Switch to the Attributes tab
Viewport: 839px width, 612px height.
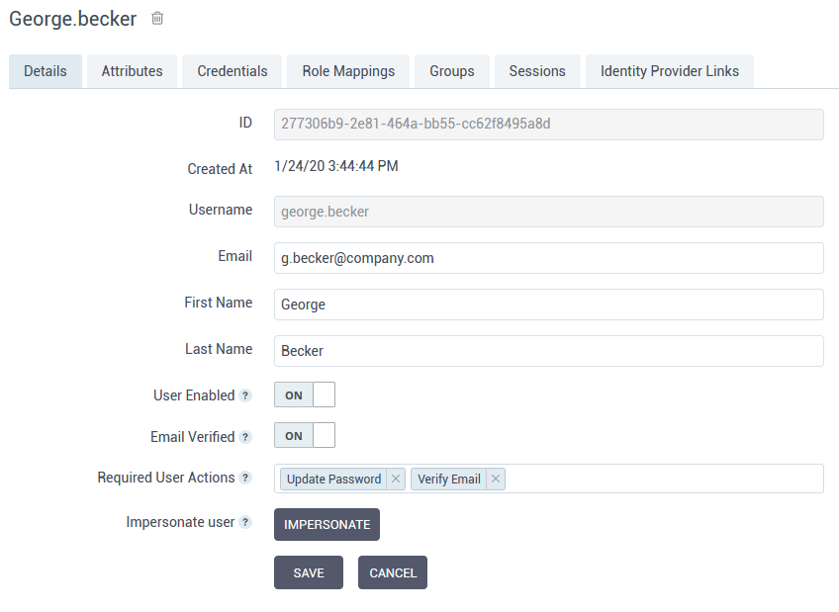point(132,71)
